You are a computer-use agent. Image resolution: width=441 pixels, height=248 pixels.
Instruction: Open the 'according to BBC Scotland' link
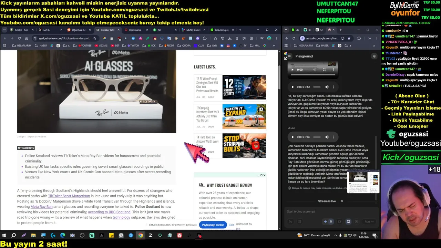pyautogui.click(x=109, y=212)
